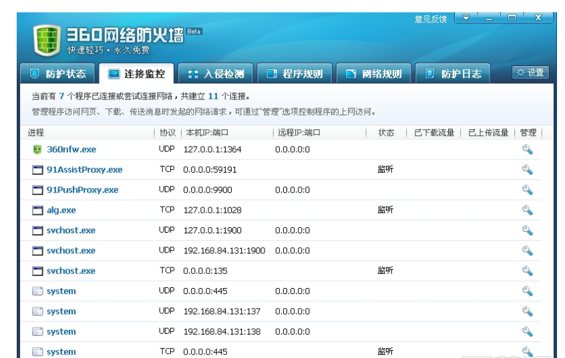Screen dimensions: 565x358
Task: Open the 网络规则 tab
Action: (x=374, y=74)
